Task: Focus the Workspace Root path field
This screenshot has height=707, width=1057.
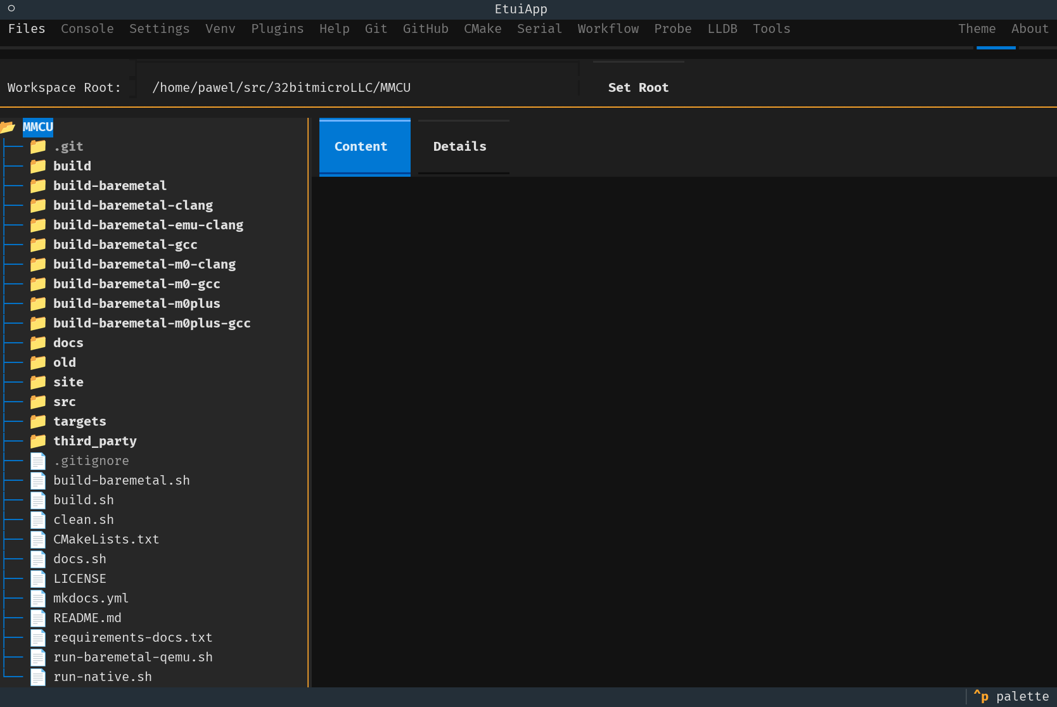Action: tap(357, 87)
